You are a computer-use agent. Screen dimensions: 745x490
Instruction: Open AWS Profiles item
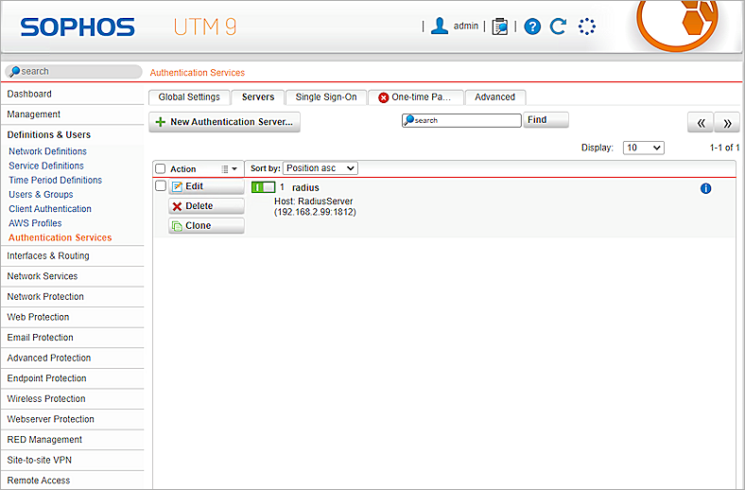35,223
